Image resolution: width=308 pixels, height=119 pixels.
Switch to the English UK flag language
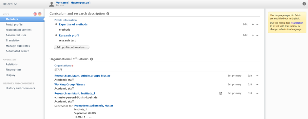pos(35,14)
